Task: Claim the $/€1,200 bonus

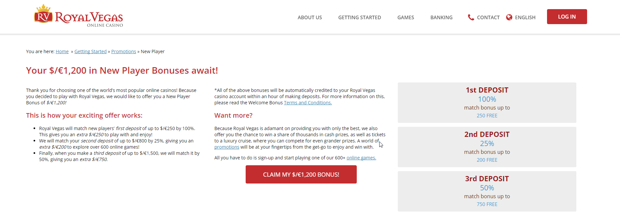Action: 301,174
